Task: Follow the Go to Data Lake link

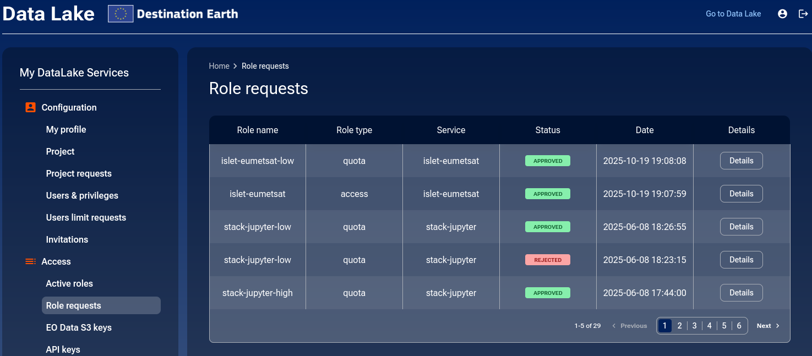Action: pos(733,13)
